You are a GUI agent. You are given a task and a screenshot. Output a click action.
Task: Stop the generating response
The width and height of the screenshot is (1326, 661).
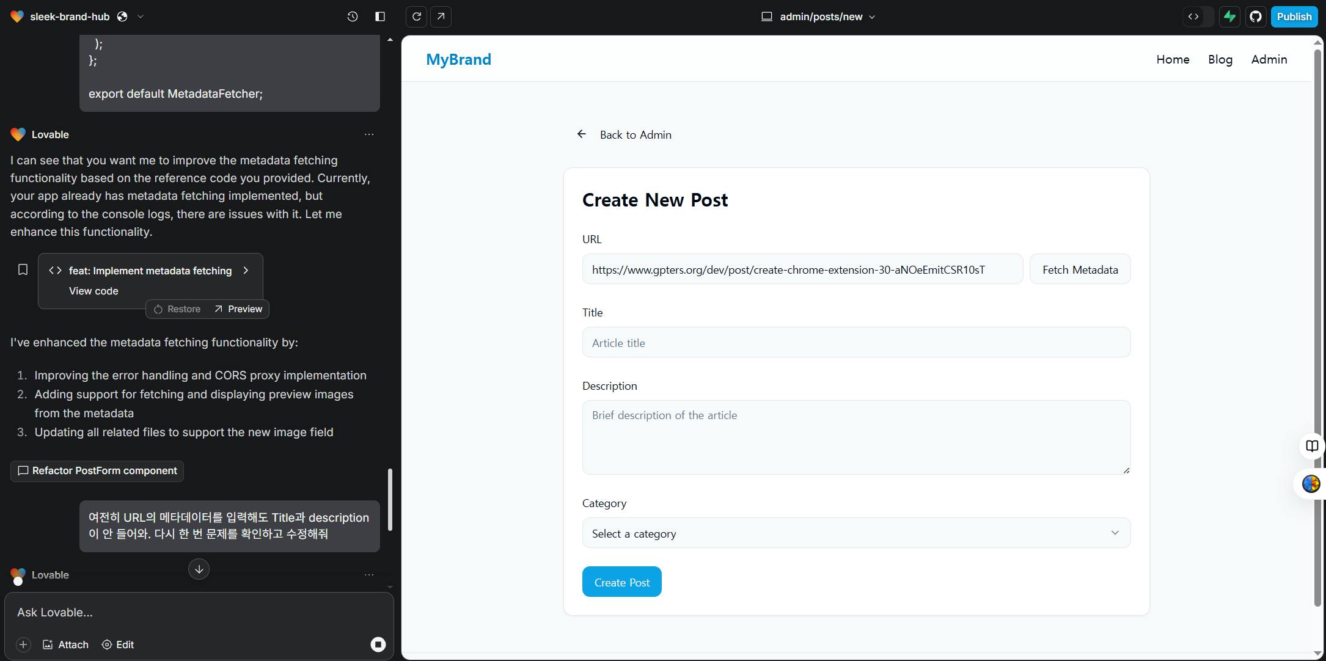[x=378, y=644]
